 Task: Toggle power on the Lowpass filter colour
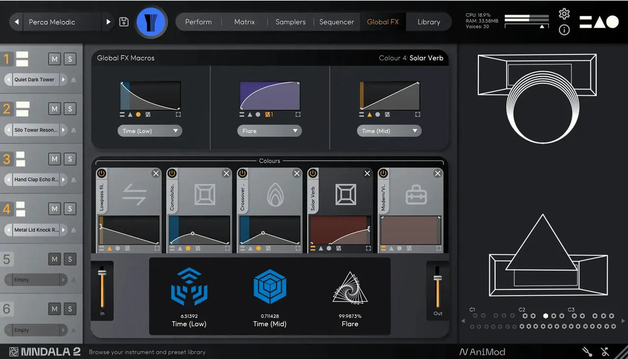[x=102, y=173]
